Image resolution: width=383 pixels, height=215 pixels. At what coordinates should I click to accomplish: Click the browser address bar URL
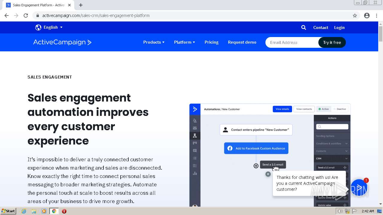pos(96,16)
